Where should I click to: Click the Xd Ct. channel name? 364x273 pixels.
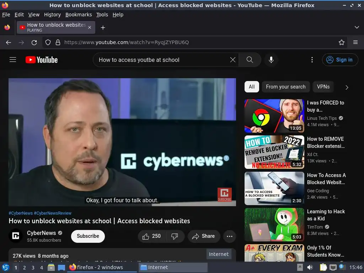point(313,154)
